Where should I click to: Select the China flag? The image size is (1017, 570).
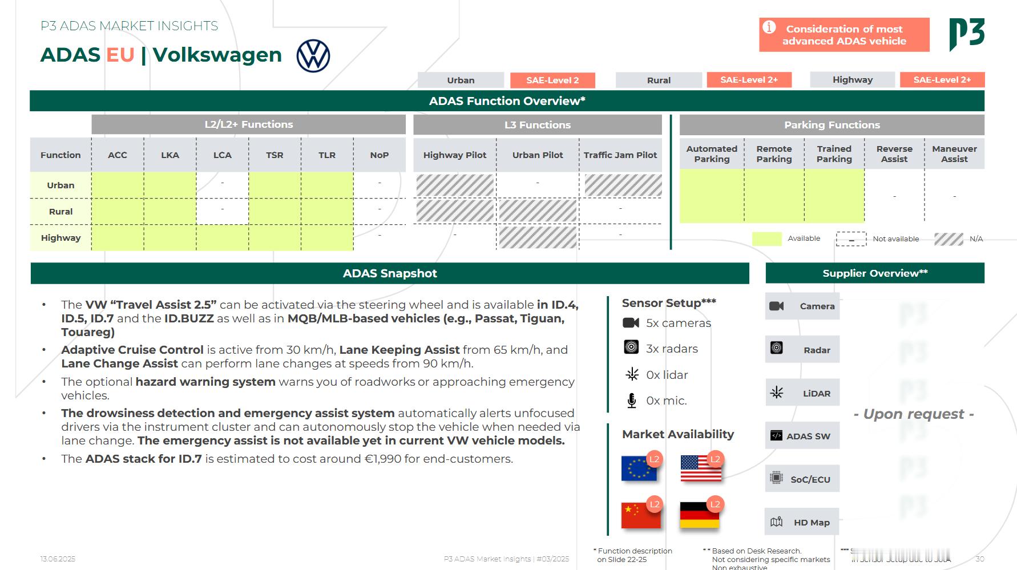tap(641, 515)
